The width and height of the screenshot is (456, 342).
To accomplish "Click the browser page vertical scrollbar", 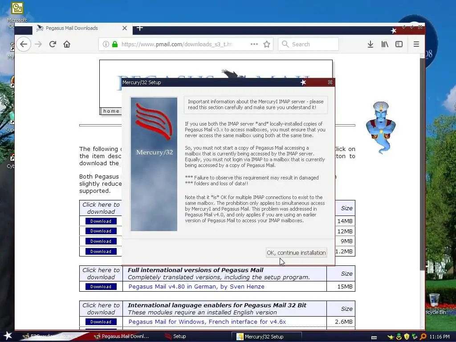I will (x=422, y=163).
